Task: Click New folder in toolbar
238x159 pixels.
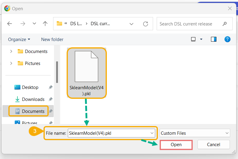Action: (x=52, y=39)
